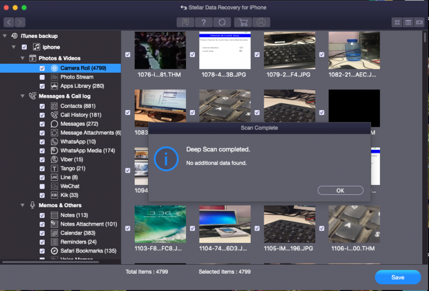Enable the Photo Stream checkbox

click(x=42, y=77)
